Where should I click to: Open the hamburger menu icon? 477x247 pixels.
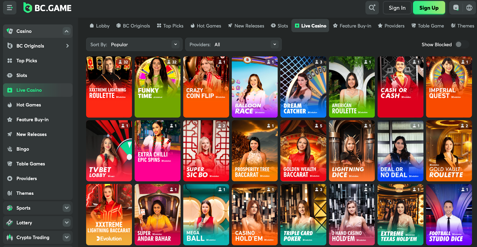pyautogui.click(x=10, y=8)
